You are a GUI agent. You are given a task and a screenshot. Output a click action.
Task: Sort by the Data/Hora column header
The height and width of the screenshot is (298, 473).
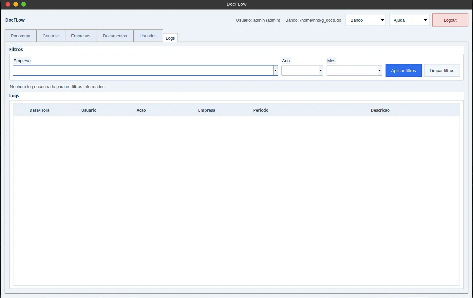tap(40, 110)
